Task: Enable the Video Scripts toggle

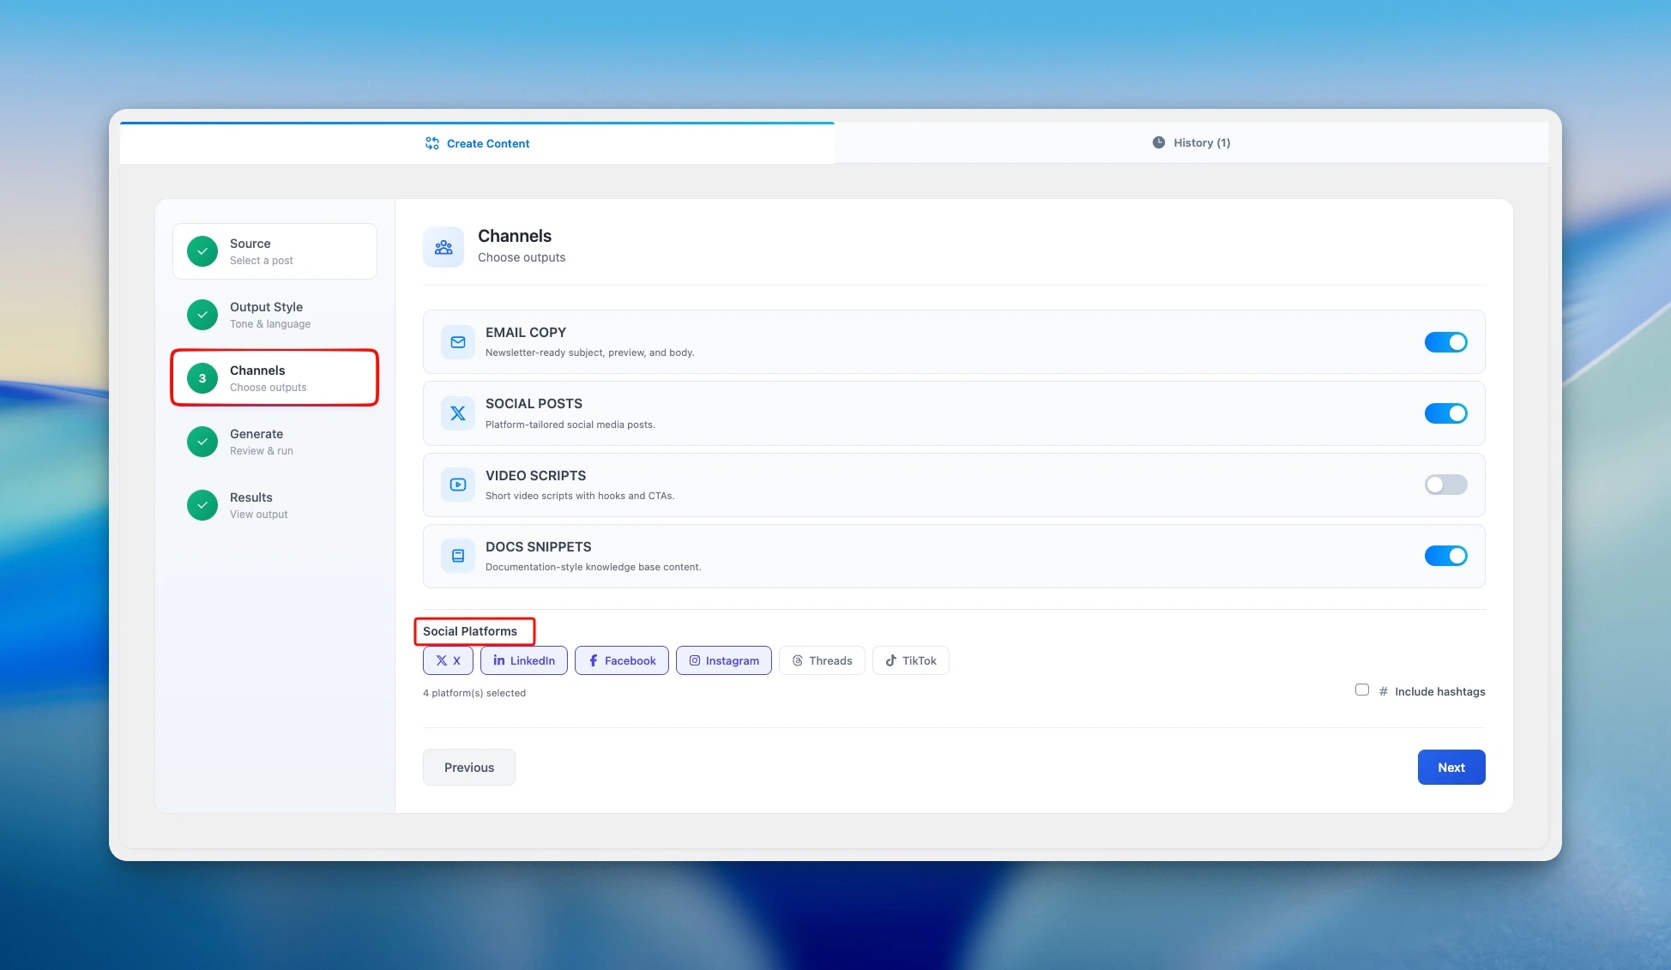Action: [x=1445, y=485]
